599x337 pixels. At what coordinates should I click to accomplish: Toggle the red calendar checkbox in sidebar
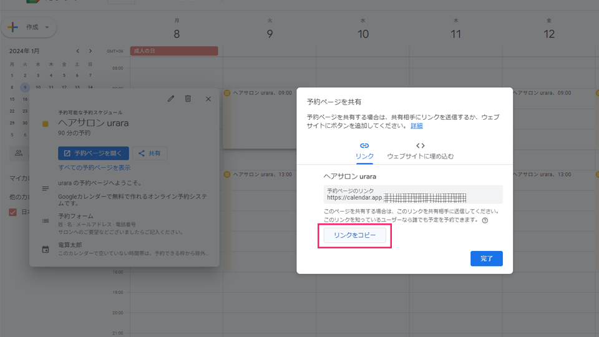[12, 212]
